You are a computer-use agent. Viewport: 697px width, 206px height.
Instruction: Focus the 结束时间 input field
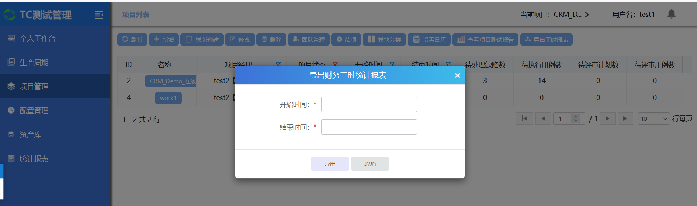click(x=369, y=127)
